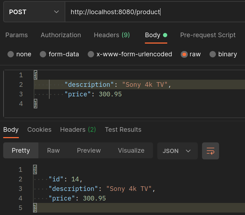Viewport: 245px width, 215px height.
Task: Open request Headers (9) tab
Action: 111,35
